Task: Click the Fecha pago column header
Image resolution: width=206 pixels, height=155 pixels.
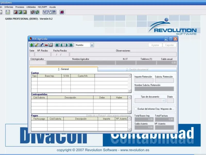Action: 39,119
